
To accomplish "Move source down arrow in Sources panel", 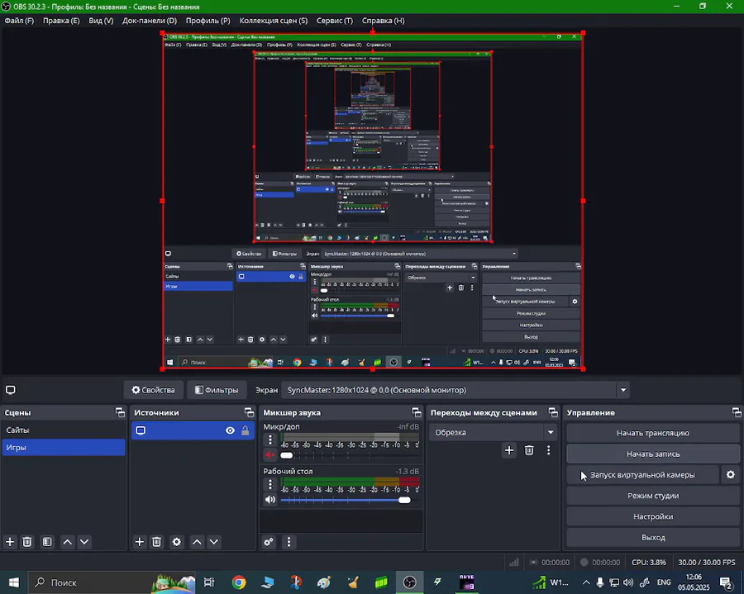I will click(x=214, y=541).
